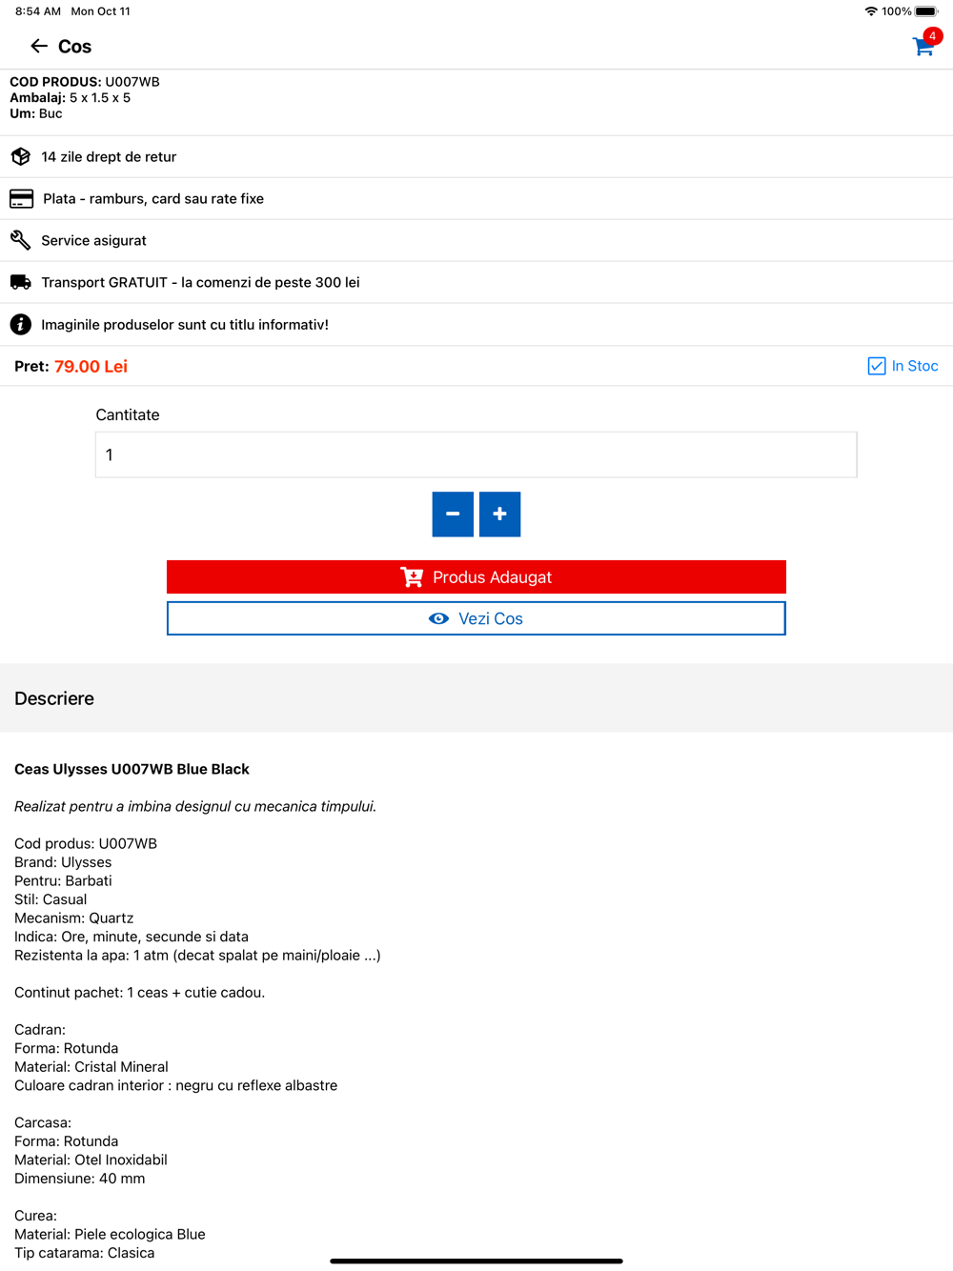Tap 'Pentru: Barbati' line
The height and width of the screenshot is (1271, 953).
tap(63, 880)
